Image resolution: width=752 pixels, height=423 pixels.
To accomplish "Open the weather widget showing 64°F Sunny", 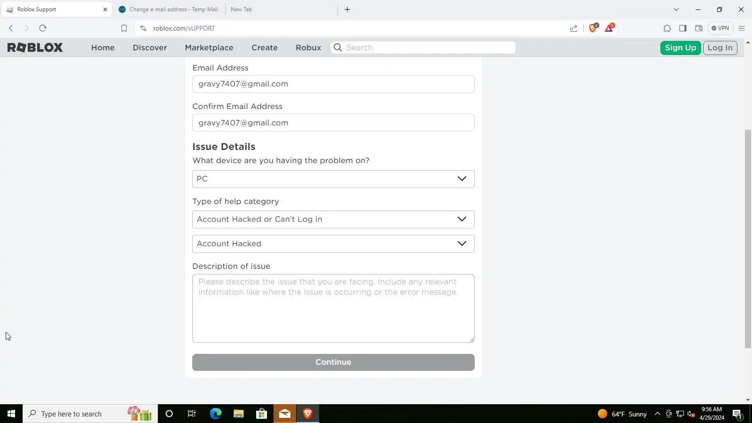I will click(622, 414).
